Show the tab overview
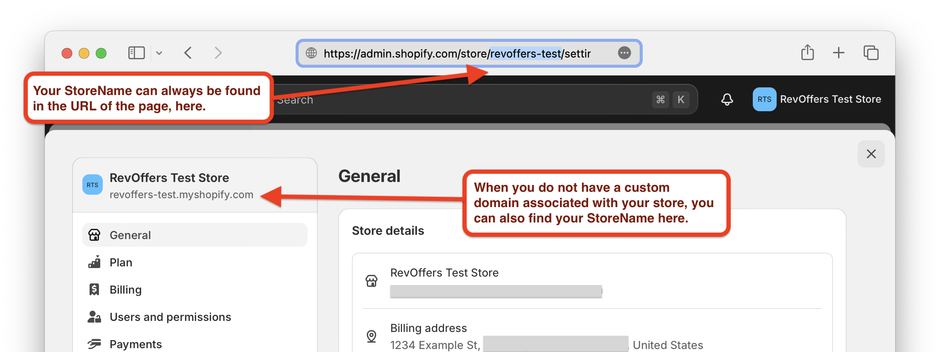Screen dimensions: 943x352 click(x=871, y=53)
